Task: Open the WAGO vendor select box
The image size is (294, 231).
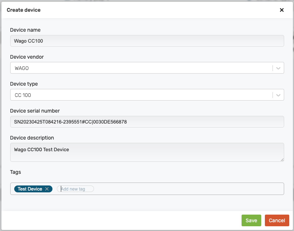Action: point(140,68)
